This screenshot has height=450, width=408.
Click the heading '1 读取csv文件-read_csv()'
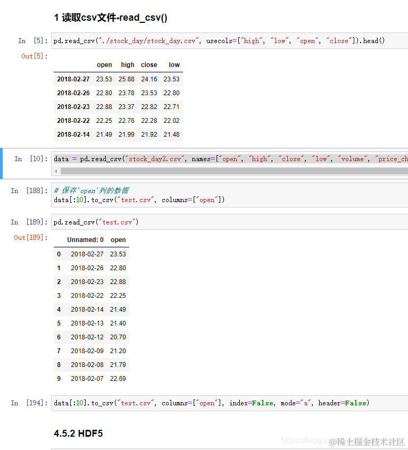111,18
